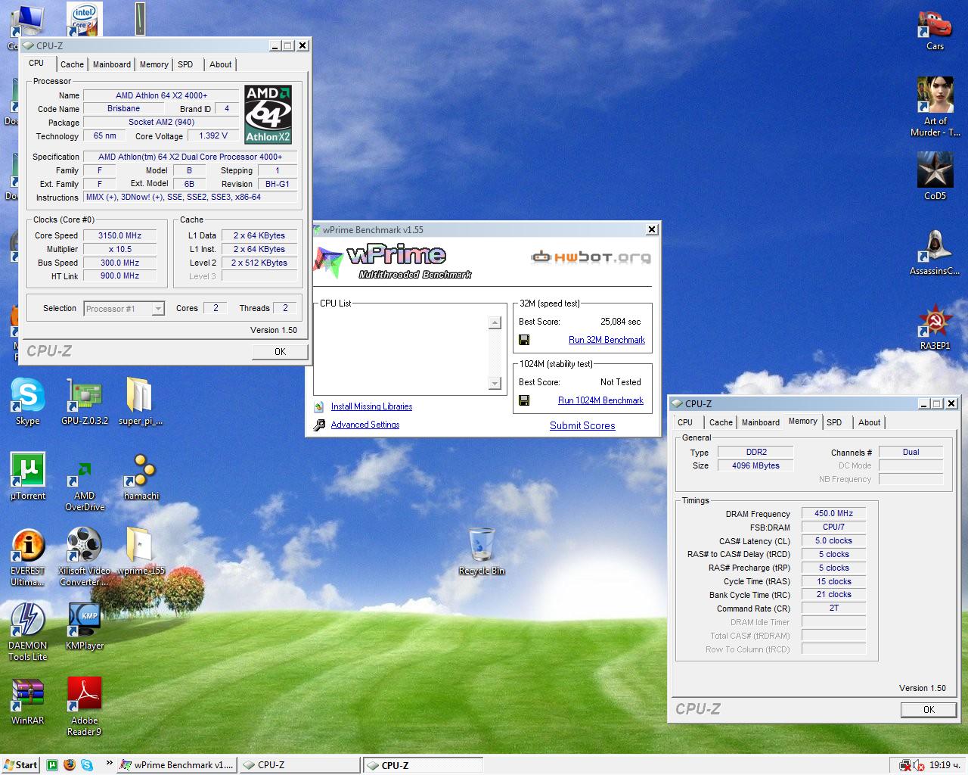This screenshot has width=968, height=775.
Task: Open the Processor #1 selection dropdown
Action: tap(124, 309)
